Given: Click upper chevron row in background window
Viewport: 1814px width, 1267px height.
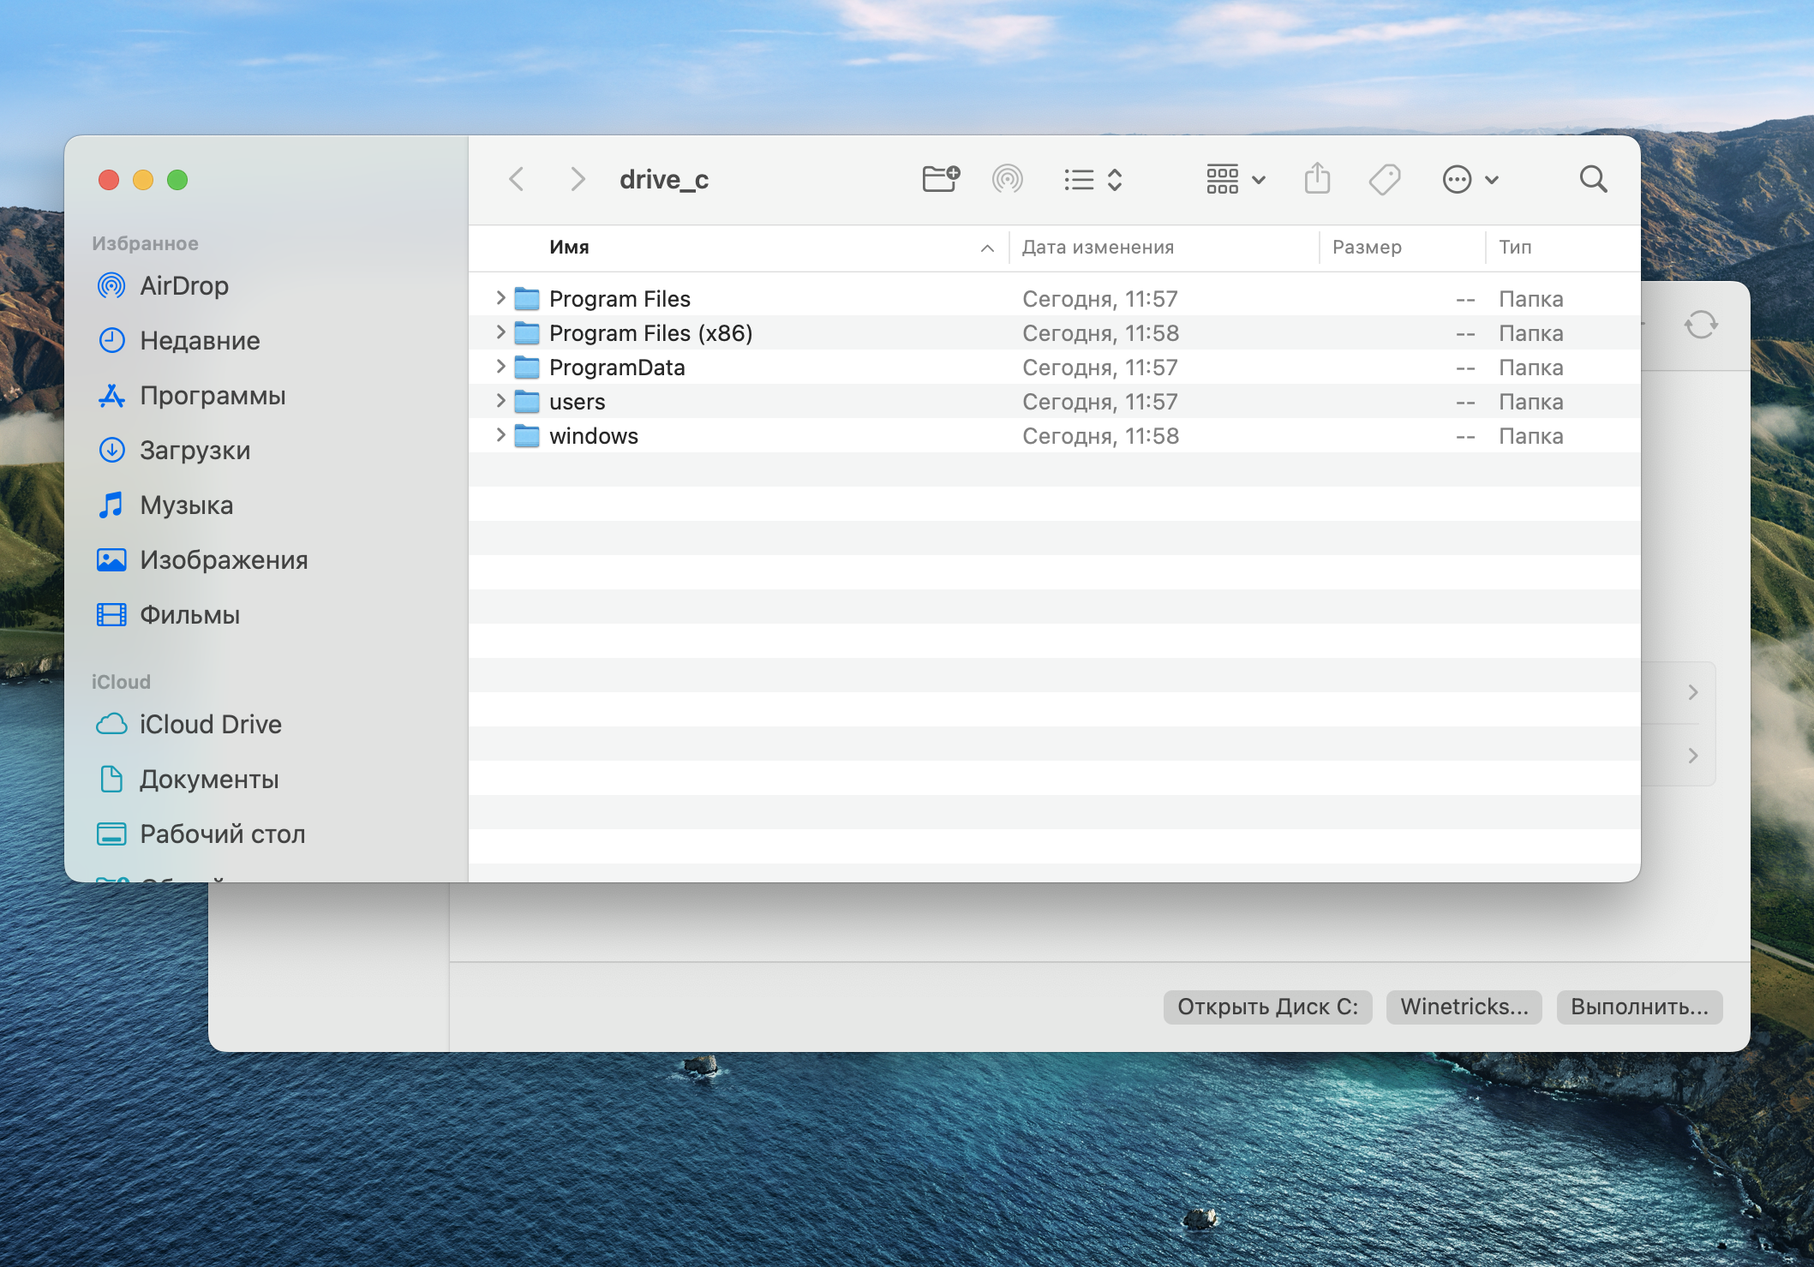Looking at the screenshot, I should [x=1693, y=692].
